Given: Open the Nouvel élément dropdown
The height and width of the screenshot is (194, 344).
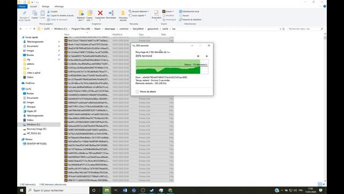Looking at the screenshot, I should coord(139,11).
